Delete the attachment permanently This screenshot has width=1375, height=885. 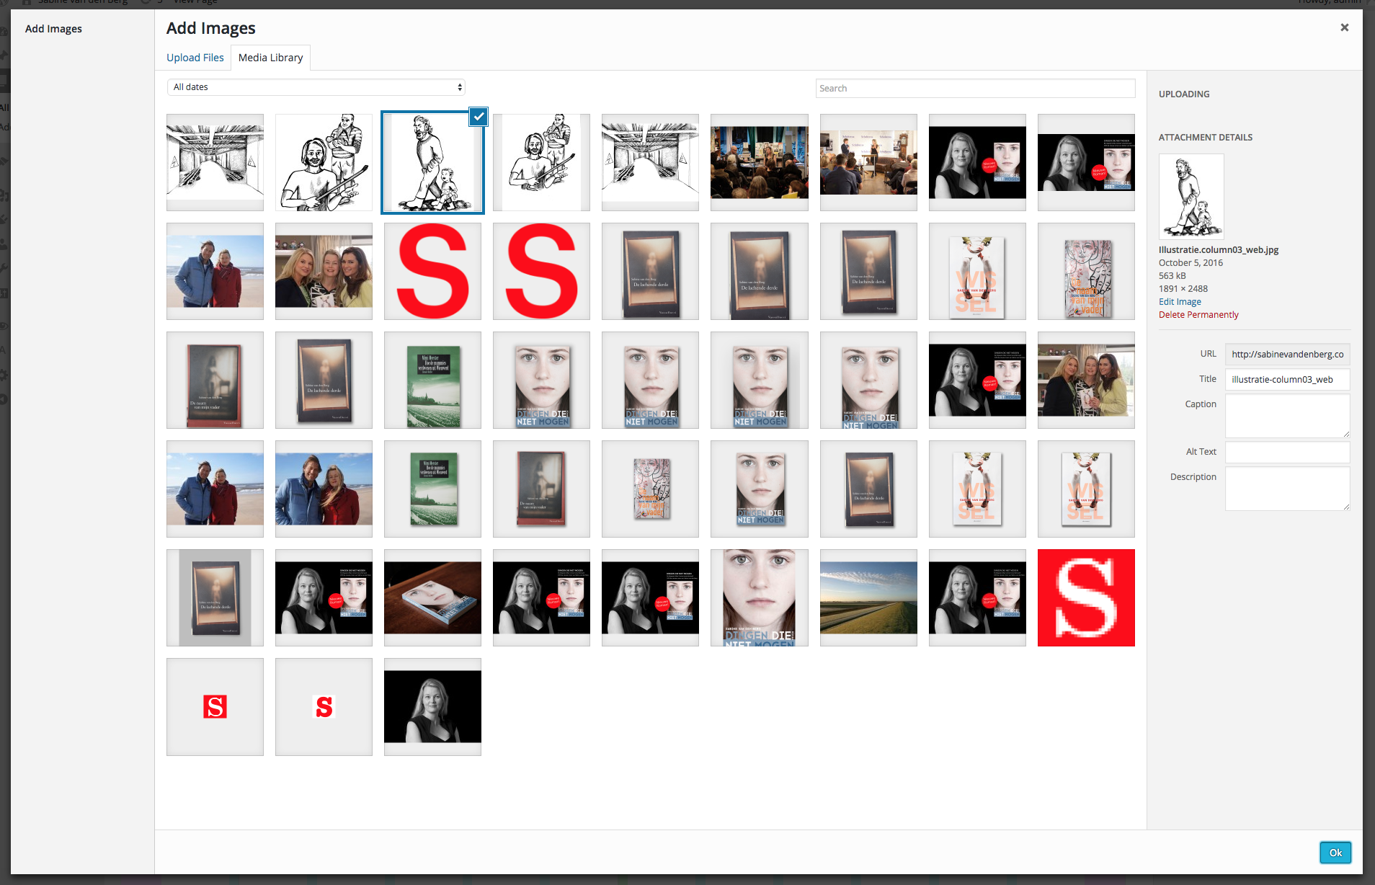pos(1198,314)
